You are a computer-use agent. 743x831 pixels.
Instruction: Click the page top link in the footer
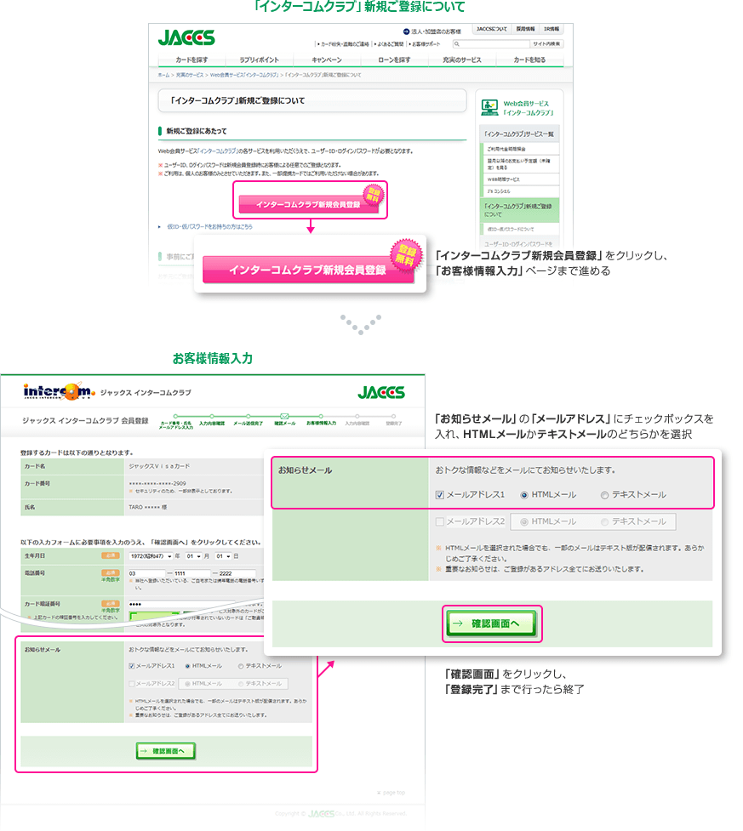391,793
